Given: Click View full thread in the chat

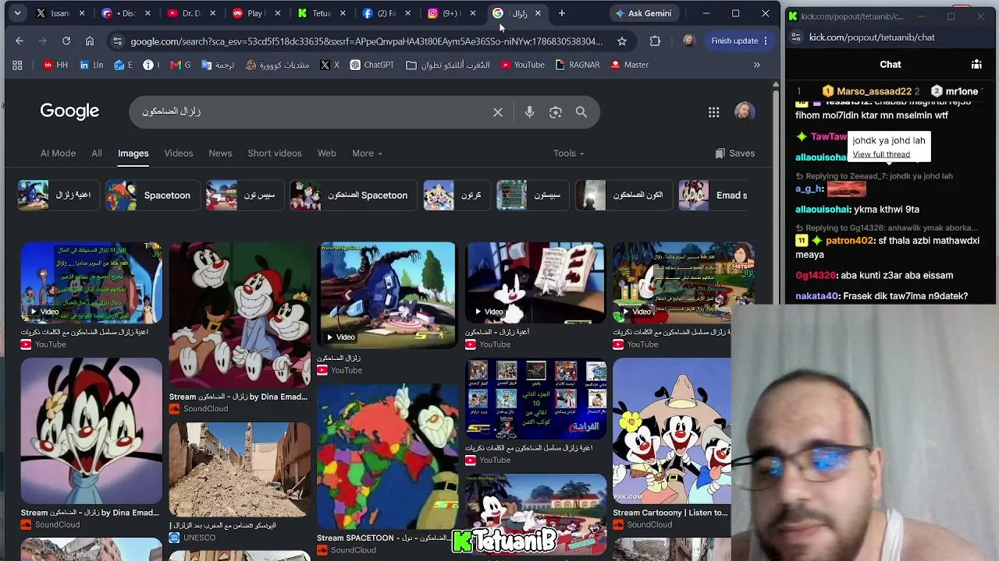Looking at the screenshot, I should click(881, 154).
